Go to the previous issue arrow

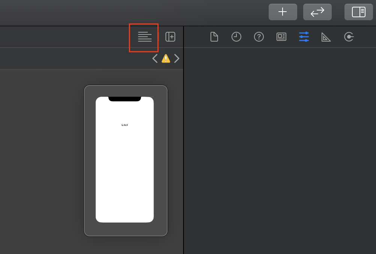pyautogui.click(x=155, y=58)
